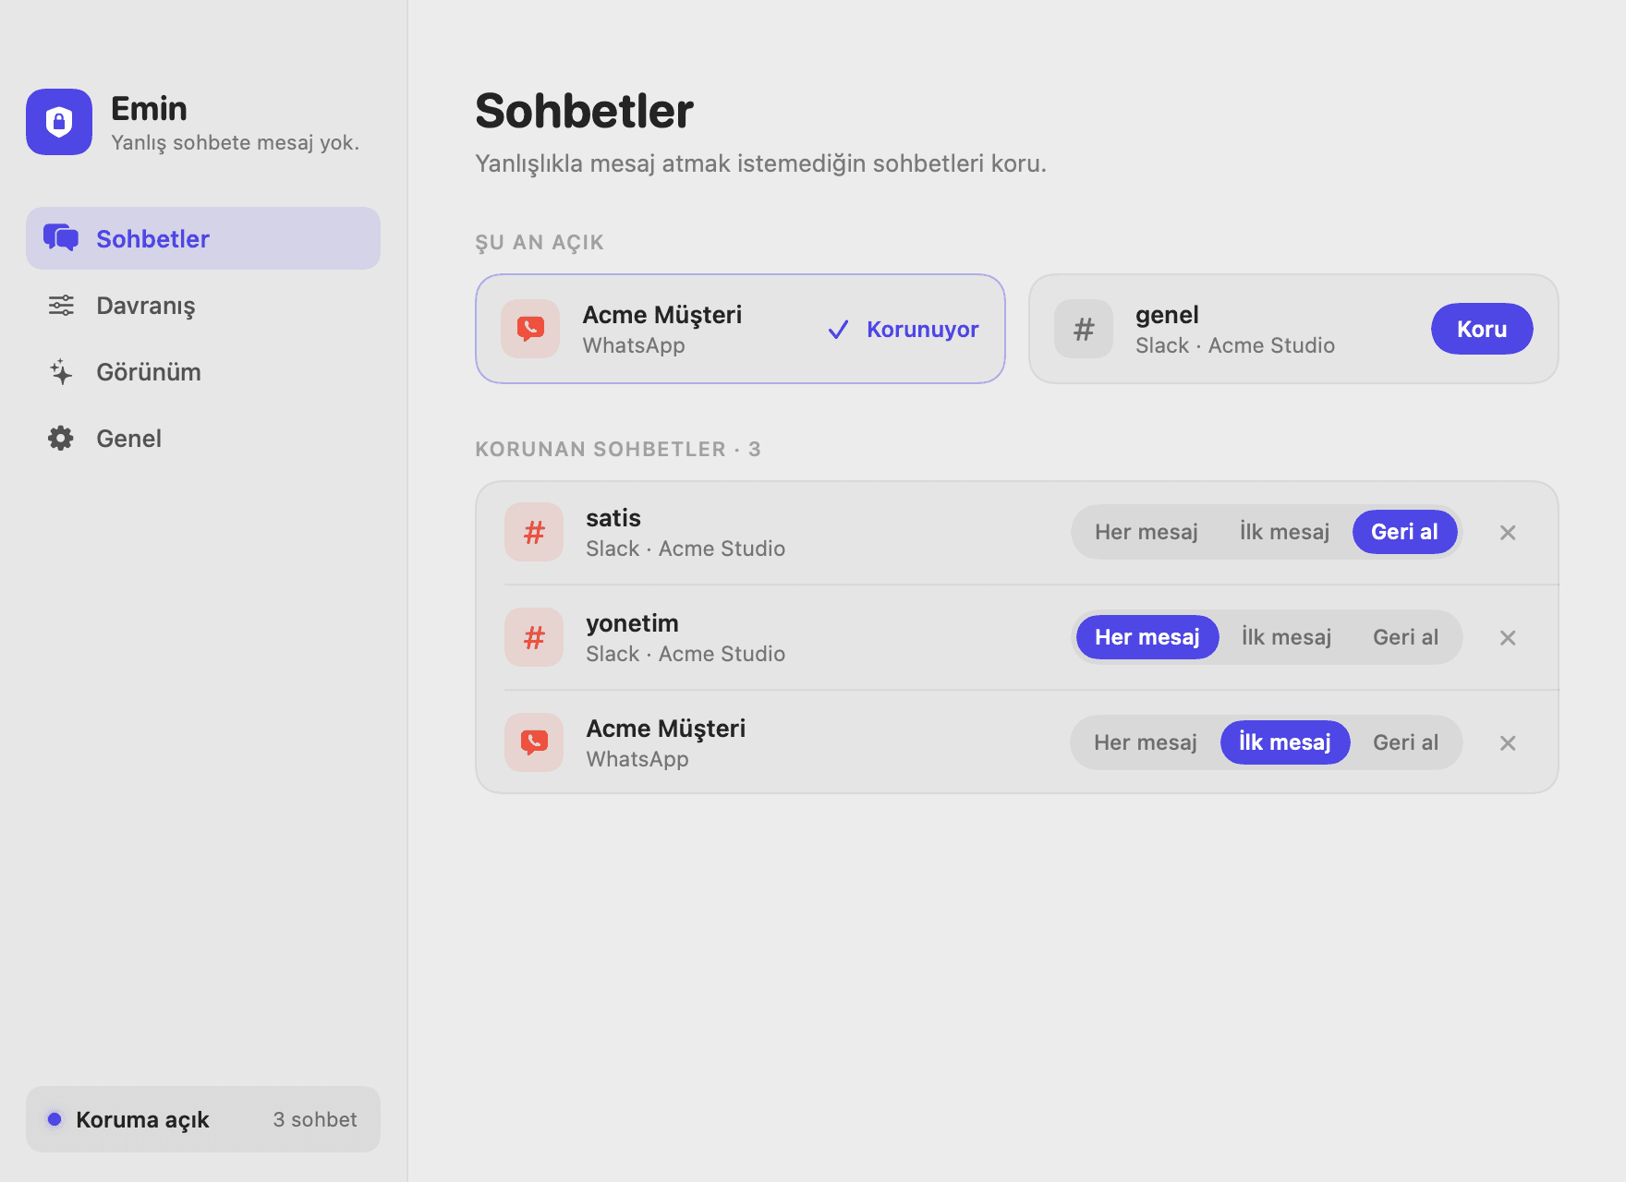Click the hash icon of genel channel
Viewport: 1626px width, 1182px height.
tap(1084, 329)
